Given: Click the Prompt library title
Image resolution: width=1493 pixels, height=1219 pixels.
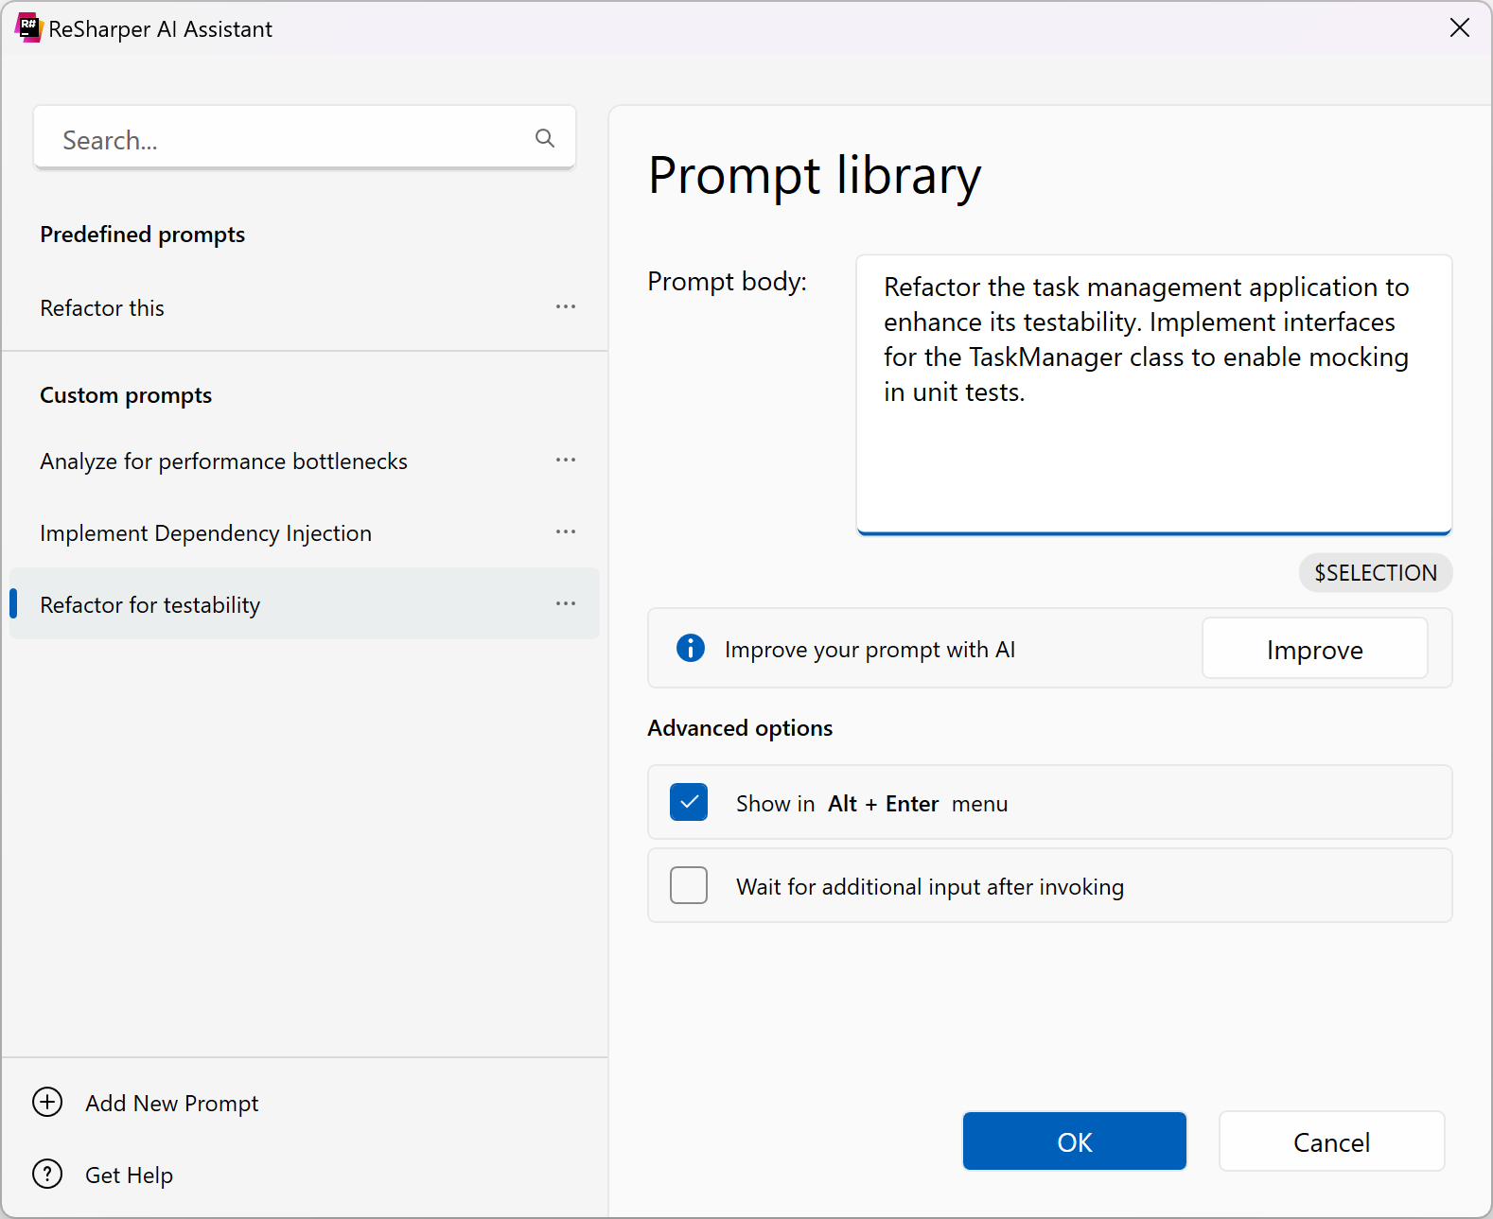Looking at the screenshot, I should tap(815, 177).
